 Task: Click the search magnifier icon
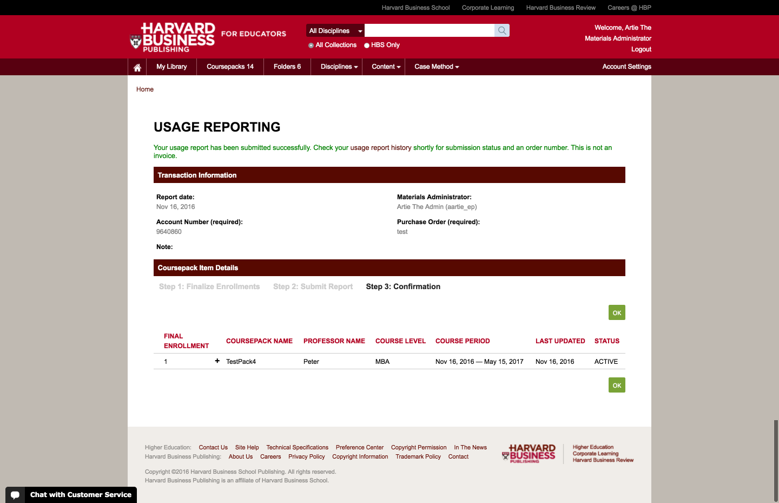click(x=502, y=30)
